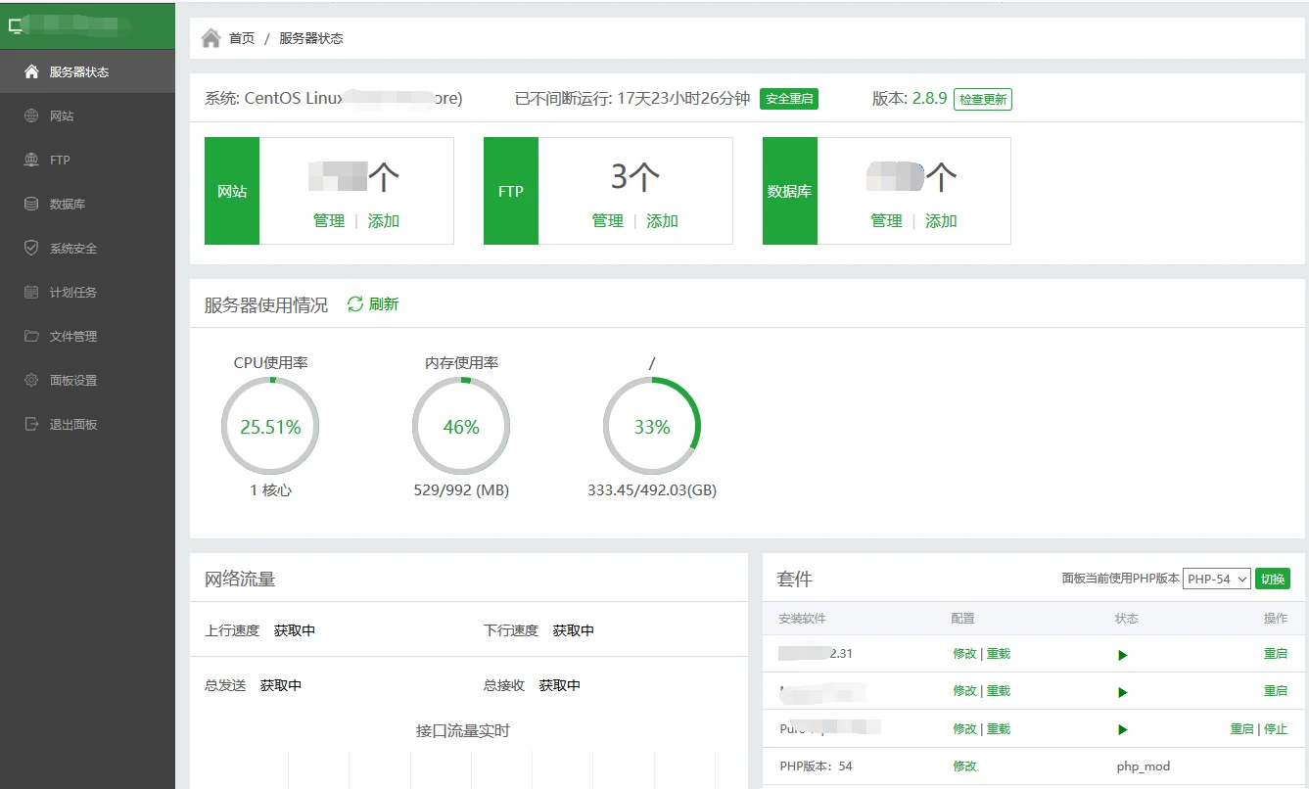Screen dimensions: 1309x789
Task: Click 重载 in the Pure software row
Action: [x=999, y=729]
